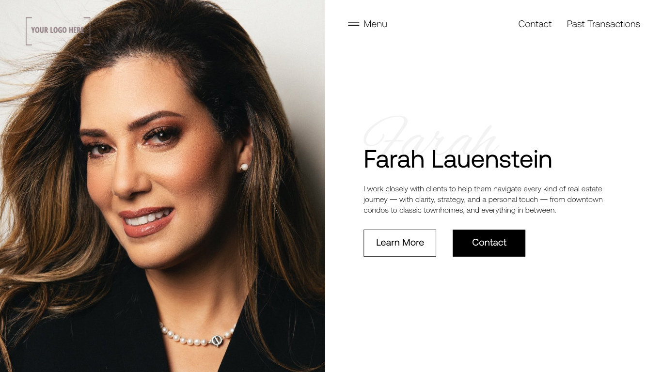Click the word "More" on the outlined button
662x372 pixels.
(x=413, y=243)
